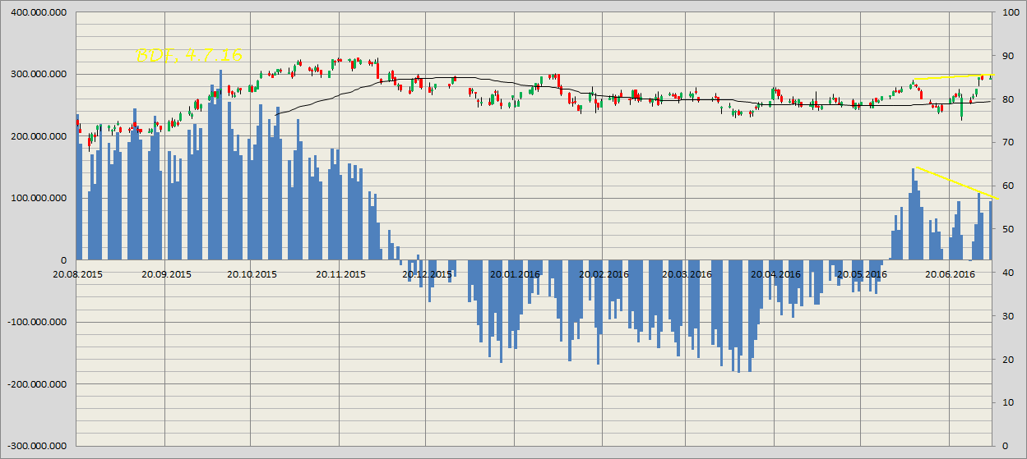Click the 10 value on right axis
The width and height of the screenshot is (1027, 459).
click(x=1007, y=402)
